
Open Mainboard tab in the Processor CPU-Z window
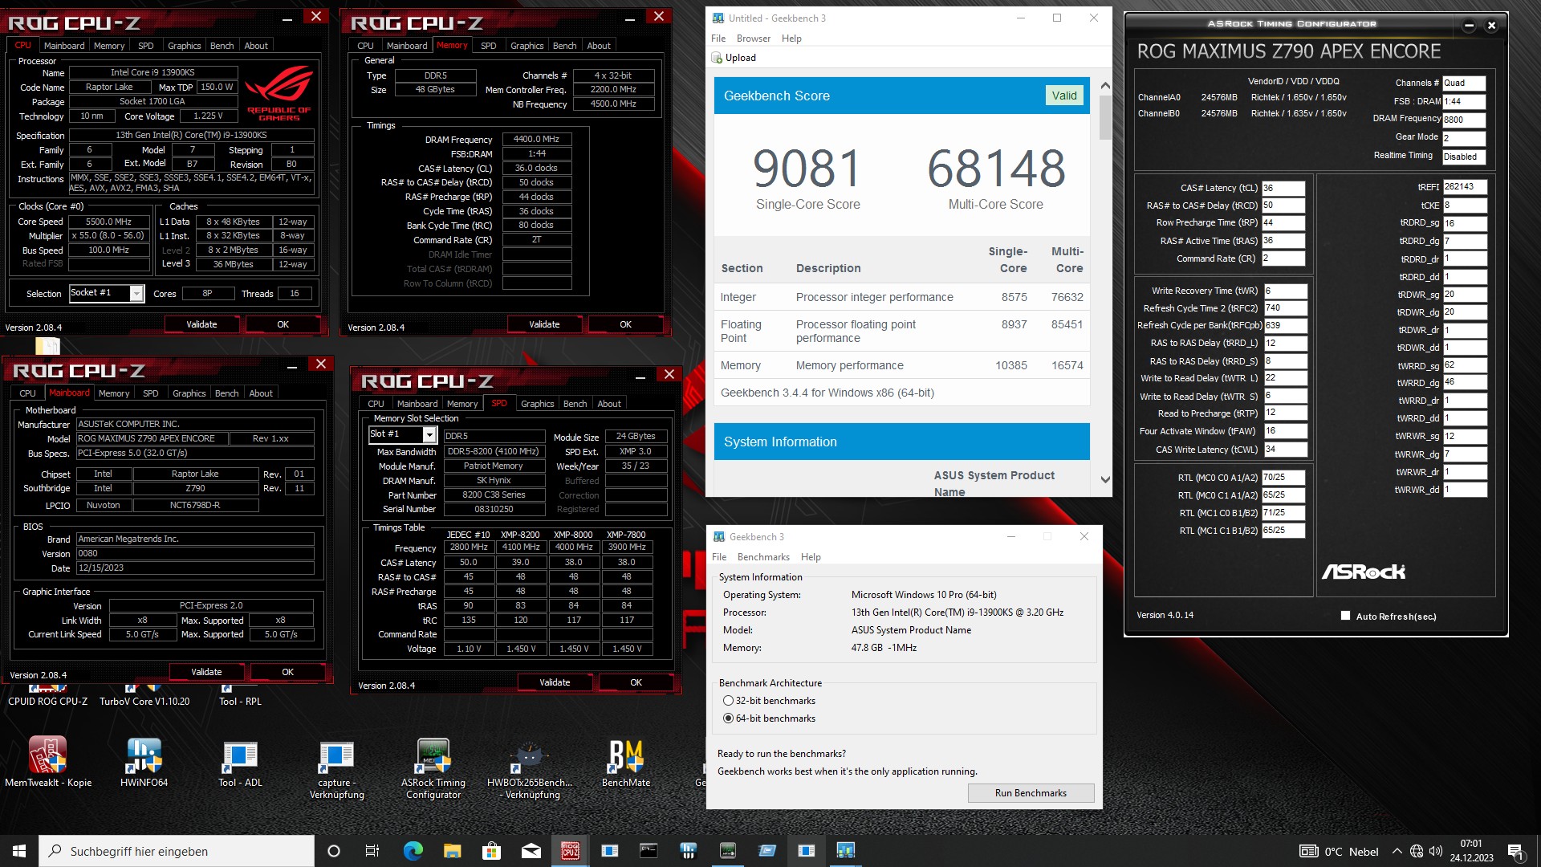pos(64,46)
